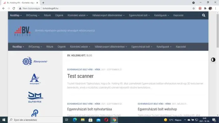
Task: Expand Katalógusok in lower navigation bar
Action: point(164,47)
